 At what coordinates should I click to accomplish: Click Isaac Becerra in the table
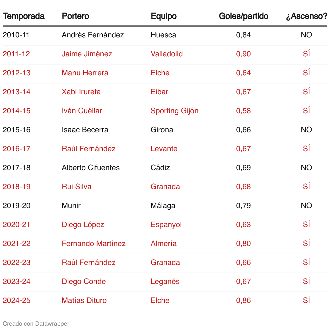tap(85, 130)
